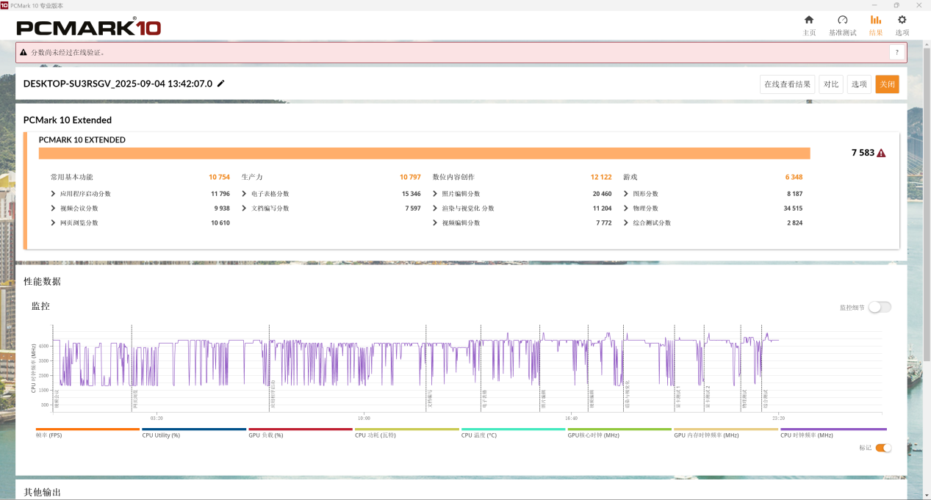Click the 16:40 time label on chart axis
This screenshot has height=500, width=931.
(x=571, y=419)
